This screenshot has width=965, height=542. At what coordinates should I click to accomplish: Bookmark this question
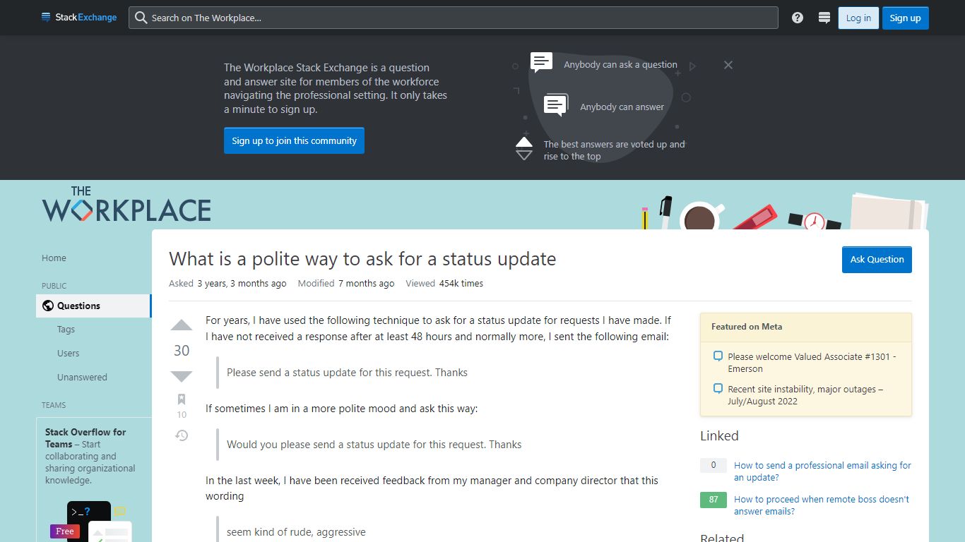point(182,399)
